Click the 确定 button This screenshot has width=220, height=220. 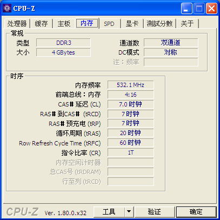(x=196, y=212)
